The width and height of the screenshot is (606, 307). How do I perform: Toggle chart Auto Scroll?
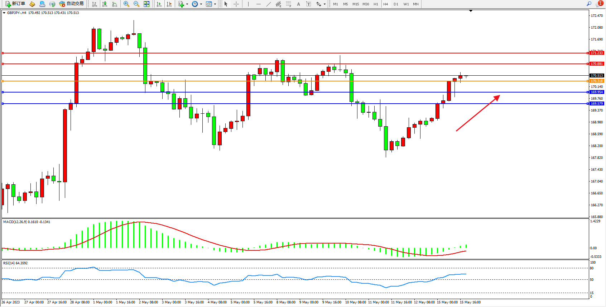159,4
